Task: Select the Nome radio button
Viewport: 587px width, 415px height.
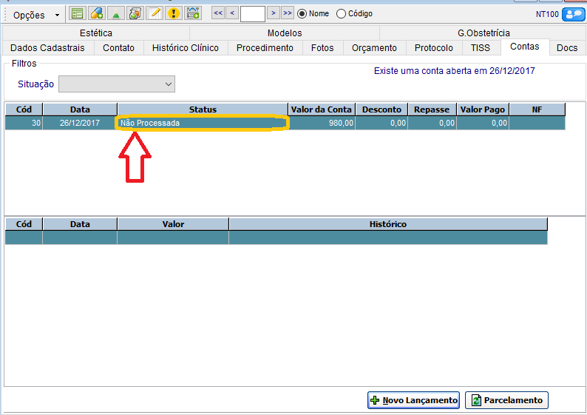Action: (x=302, y=14)
